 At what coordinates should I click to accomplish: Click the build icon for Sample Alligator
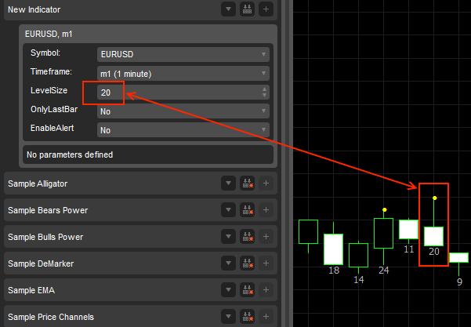point(247,183)
